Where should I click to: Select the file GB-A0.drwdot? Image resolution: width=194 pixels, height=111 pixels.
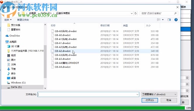click(105, 35)
